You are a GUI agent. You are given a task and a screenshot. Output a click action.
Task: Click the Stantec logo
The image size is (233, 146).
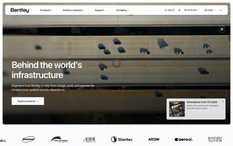(x=122, y=139)
